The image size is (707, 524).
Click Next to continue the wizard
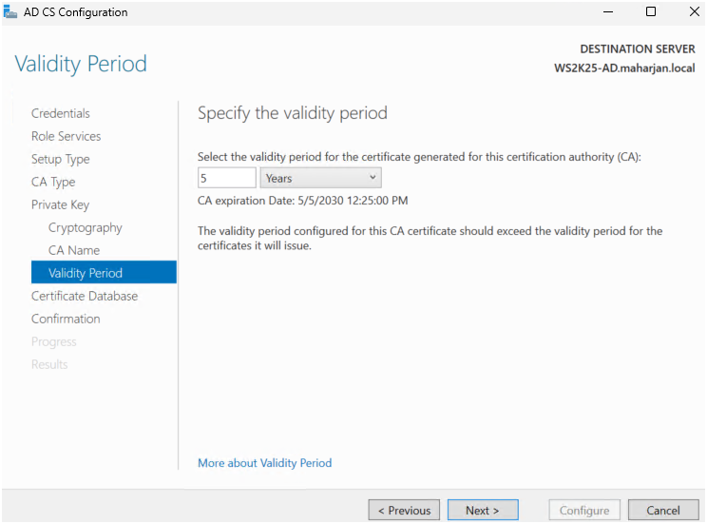(x=483, y=511)
